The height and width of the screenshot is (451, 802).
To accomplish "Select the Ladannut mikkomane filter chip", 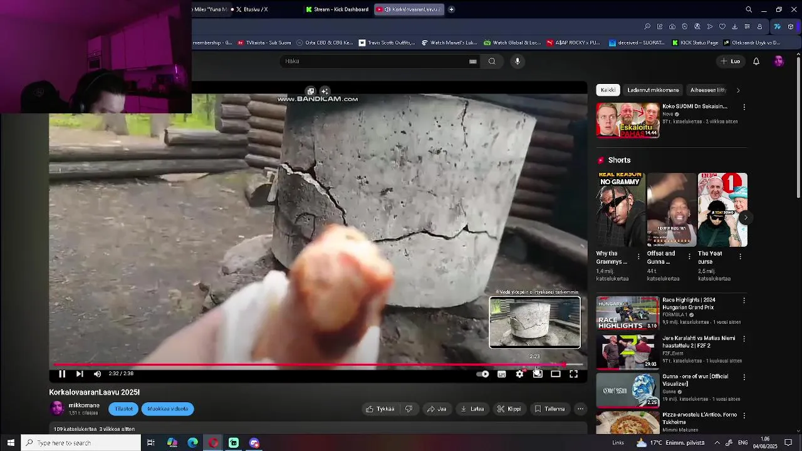I will pos(653,90).
